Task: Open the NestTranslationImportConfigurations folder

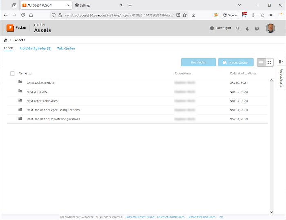Action: coord(53,119)
